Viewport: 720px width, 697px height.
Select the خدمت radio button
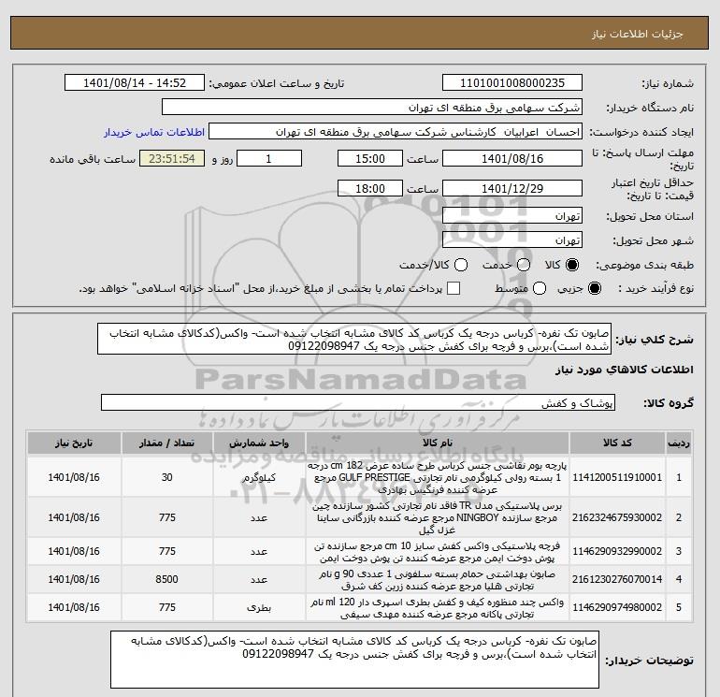pos(524,265)
